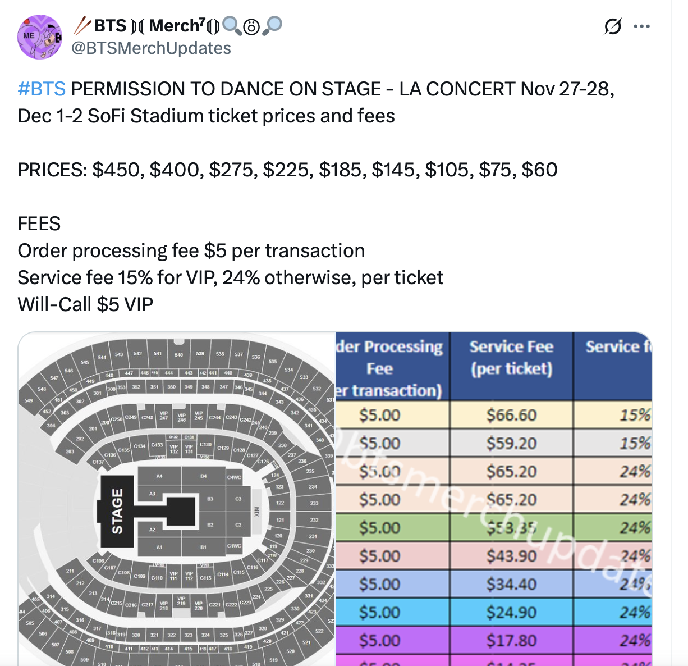This screenshot has width=688, height=666.
Task: Click the $59.20 service fee cell
Action: pyautogui.click(x=511, y=443)
